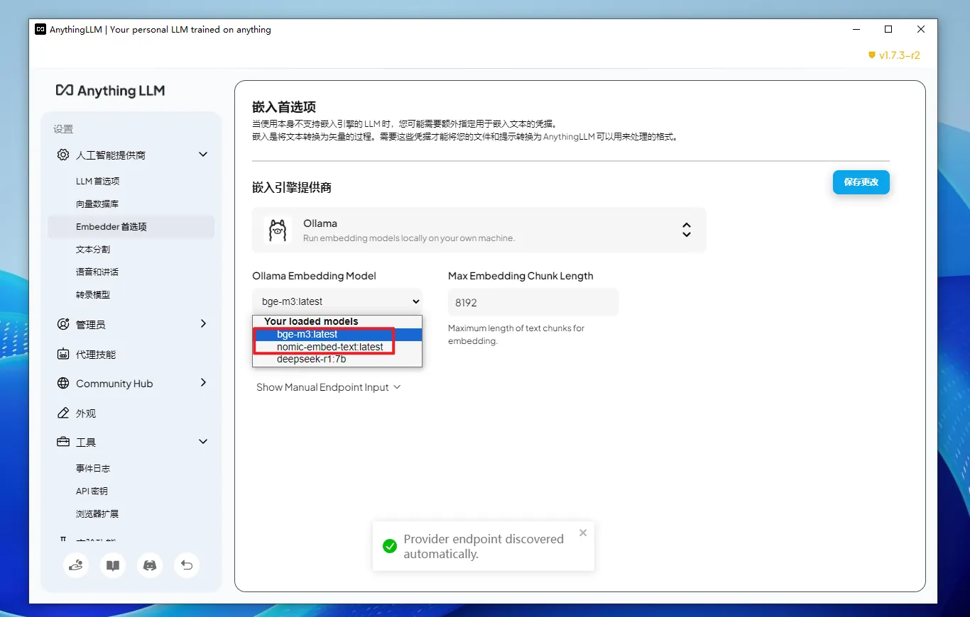This screenshot has height=617, width=970.
Task: Click the 外观 pen icon
Action: pyautogui.click(x=63, y=413)
